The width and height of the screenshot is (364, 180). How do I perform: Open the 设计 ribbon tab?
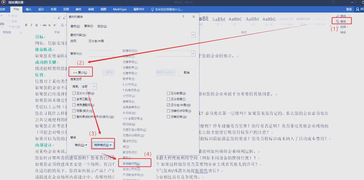(x=41, y=9)
